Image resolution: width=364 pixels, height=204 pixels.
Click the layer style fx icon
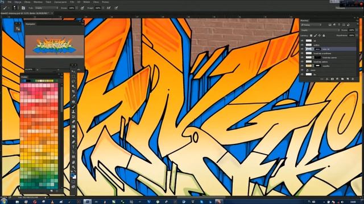[327, 79]
